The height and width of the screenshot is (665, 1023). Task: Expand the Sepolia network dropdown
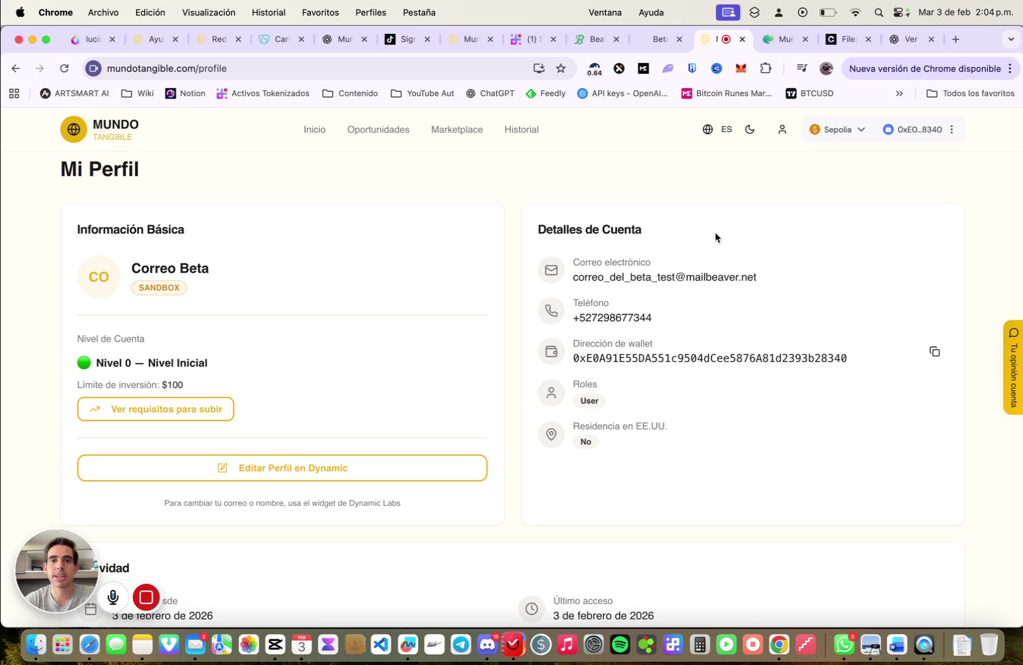pos(837,130)
